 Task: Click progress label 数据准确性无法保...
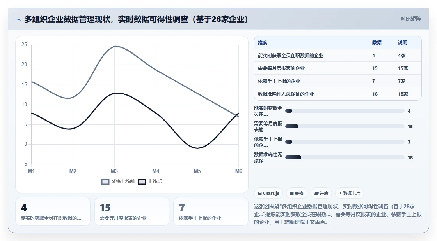268,158
